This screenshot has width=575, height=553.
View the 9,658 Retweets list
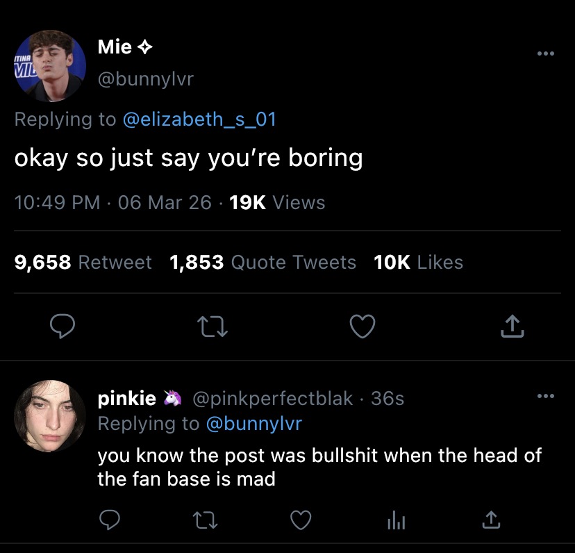[83, 262]
